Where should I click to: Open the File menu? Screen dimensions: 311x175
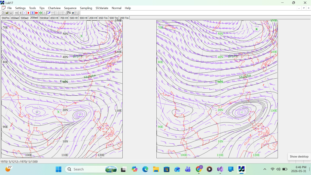click(x=9, y=8)
